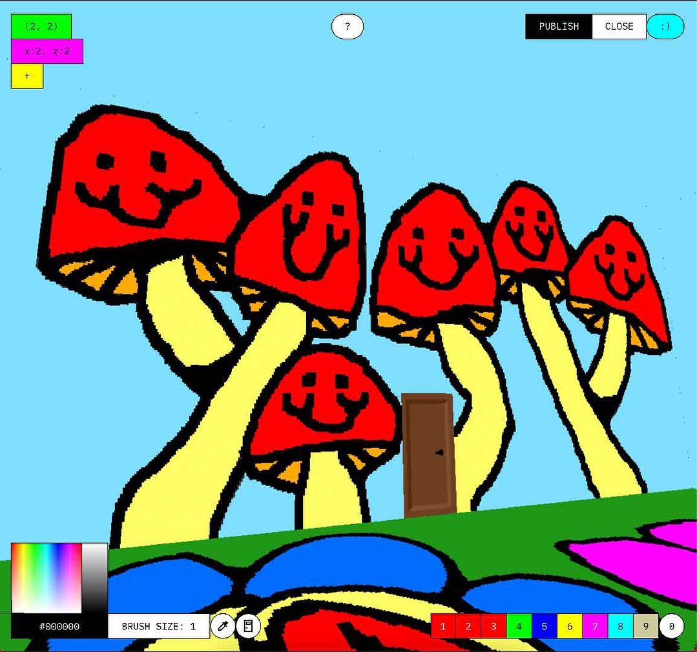Click the CLOSE button next to PUBLISH
Viewport: 697px width, 652px height.
(618, 26)
